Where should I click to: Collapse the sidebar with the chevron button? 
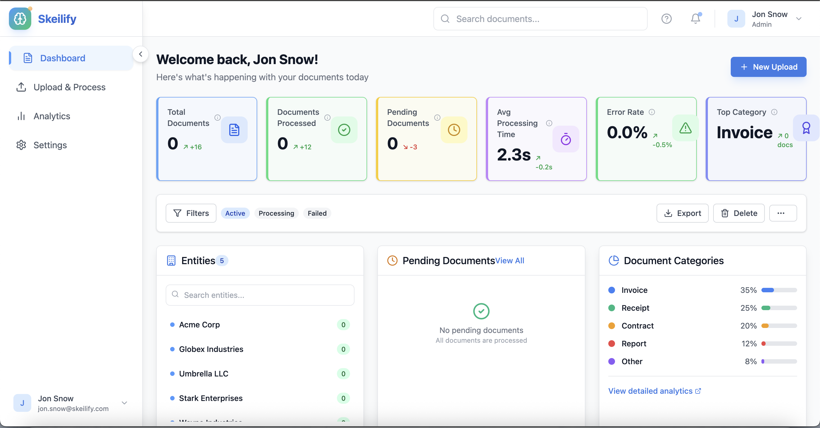tap(140, 54)
